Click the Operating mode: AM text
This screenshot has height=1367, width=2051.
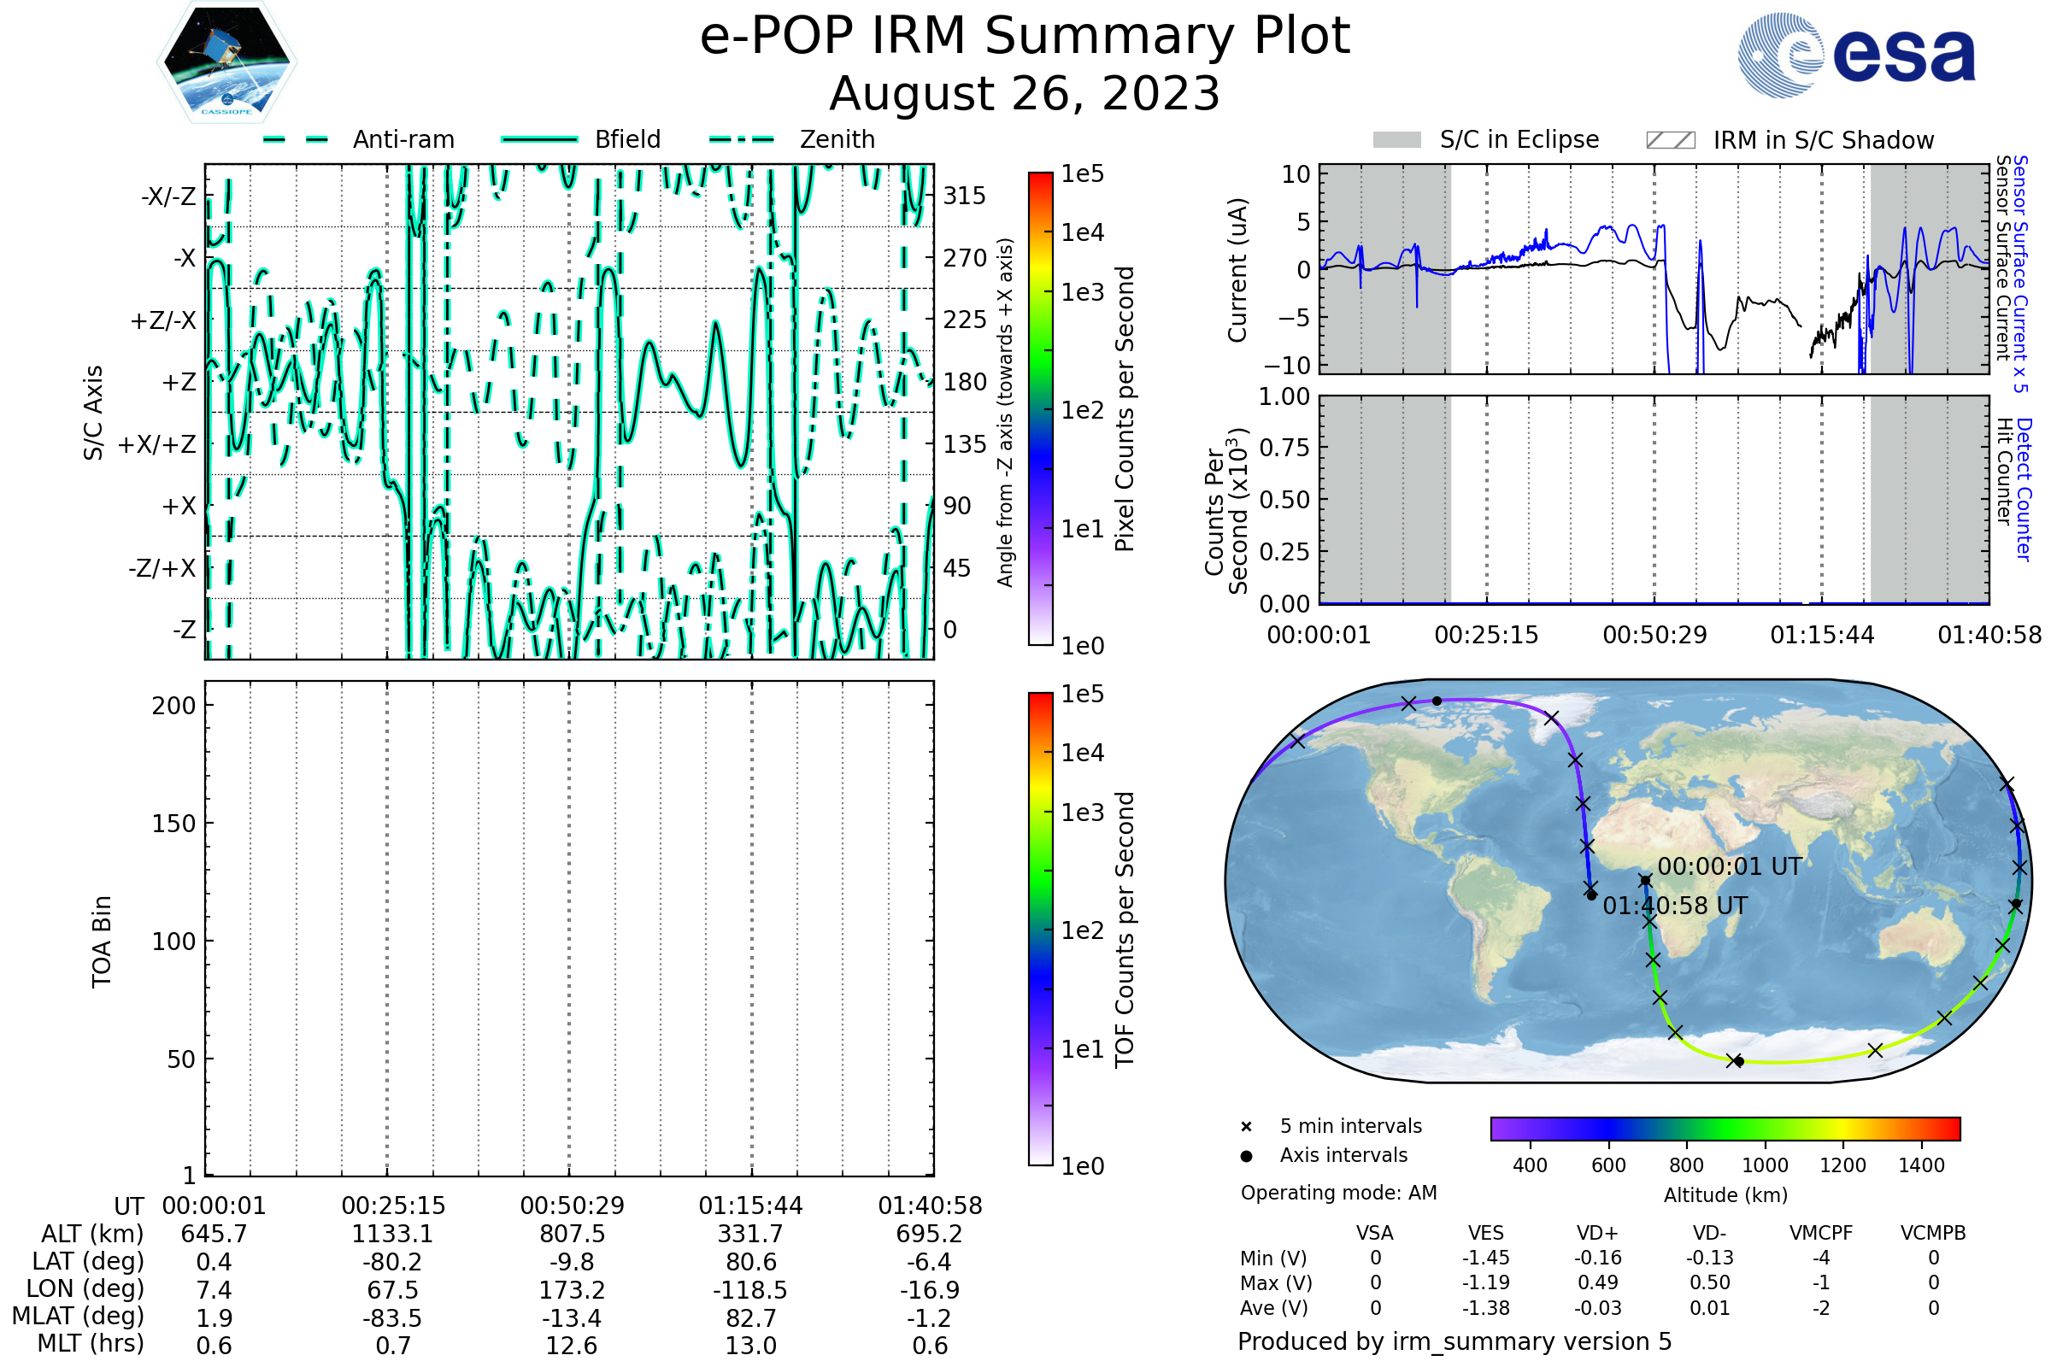point(1338,1193)
